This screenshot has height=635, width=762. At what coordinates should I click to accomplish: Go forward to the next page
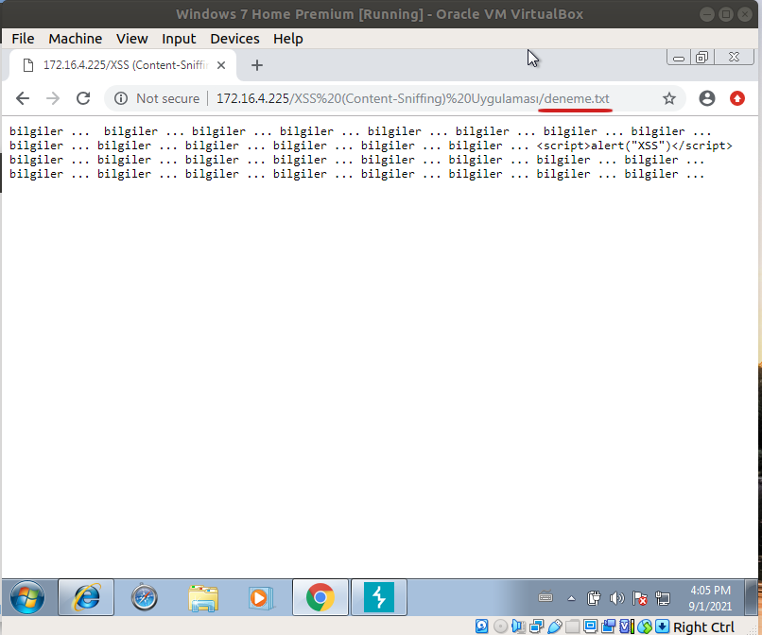click(53, 98)
